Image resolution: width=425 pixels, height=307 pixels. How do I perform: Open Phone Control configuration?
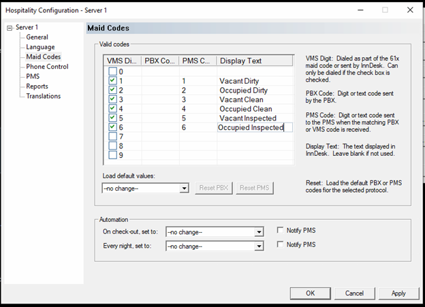(47, 67)
